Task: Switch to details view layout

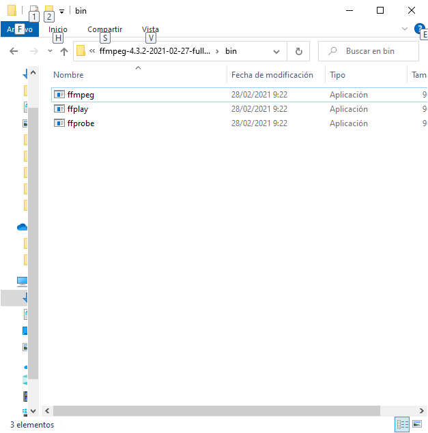Action: tap(402, 424)
